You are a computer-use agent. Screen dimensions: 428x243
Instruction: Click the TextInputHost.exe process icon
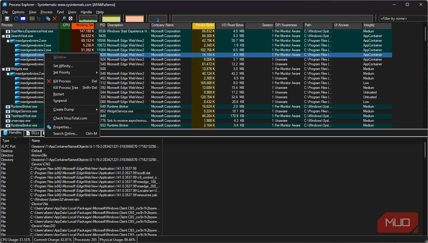[8, 116]
